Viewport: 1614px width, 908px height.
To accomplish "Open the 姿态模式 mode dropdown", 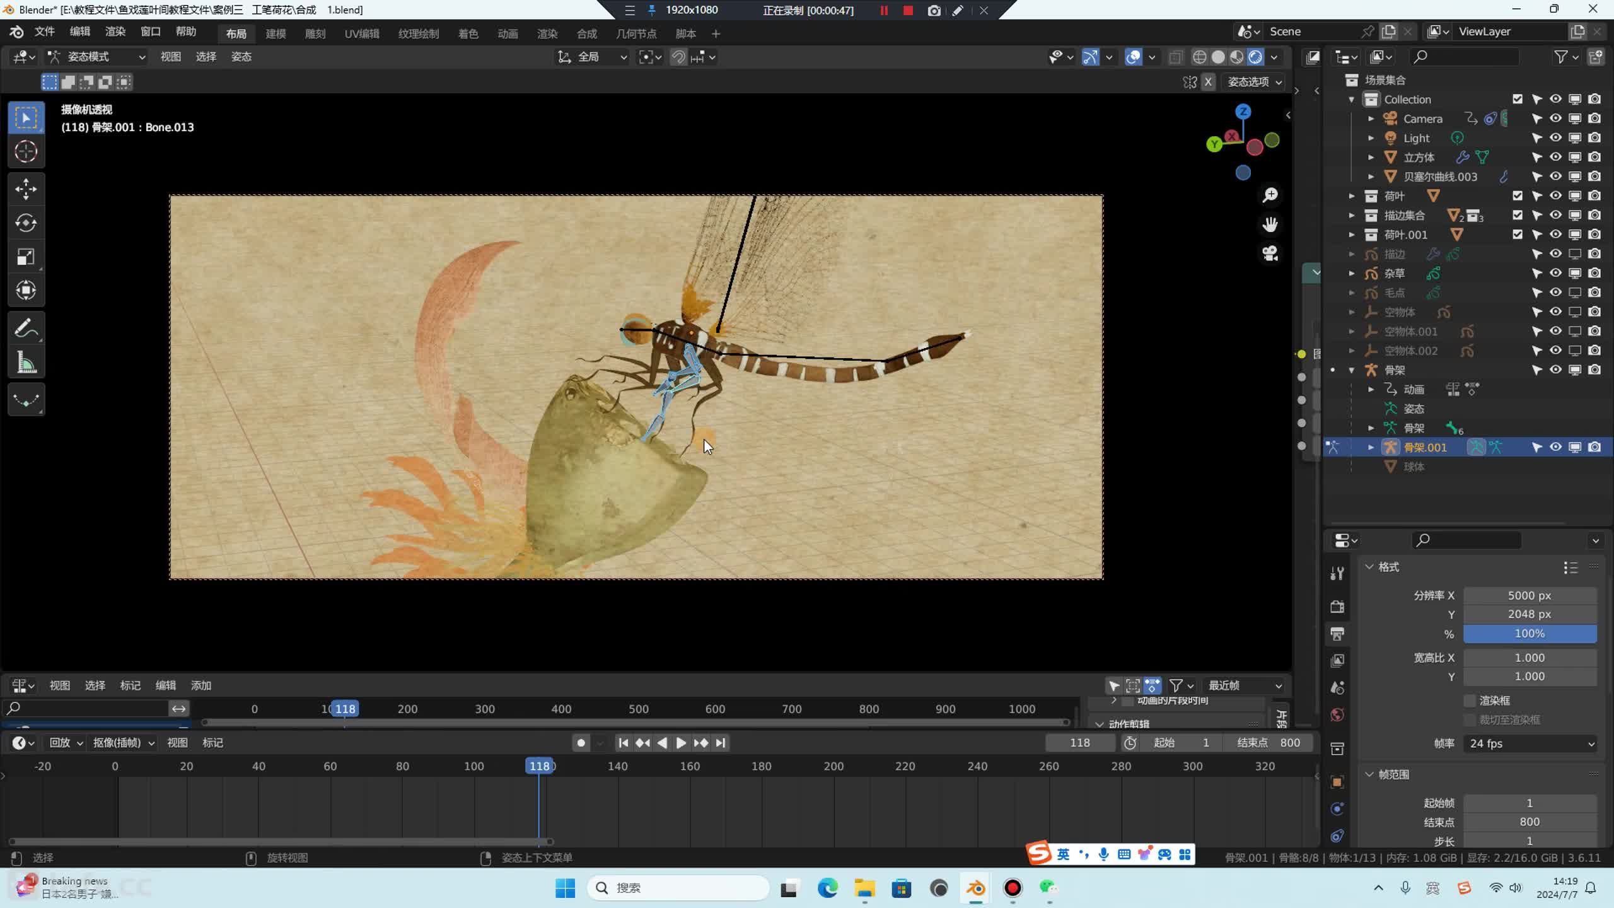I will tap(97, 57).
